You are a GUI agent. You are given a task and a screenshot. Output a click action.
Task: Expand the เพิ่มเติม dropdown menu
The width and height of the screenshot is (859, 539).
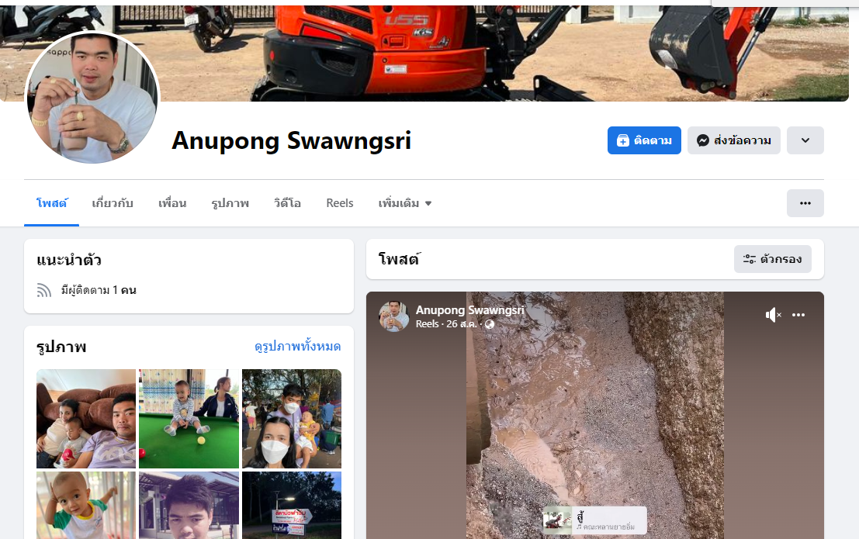[x=405, y=203]
